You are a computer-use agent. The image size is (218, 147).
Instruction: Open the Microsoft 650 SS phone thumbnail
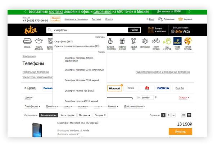(37, 130)
